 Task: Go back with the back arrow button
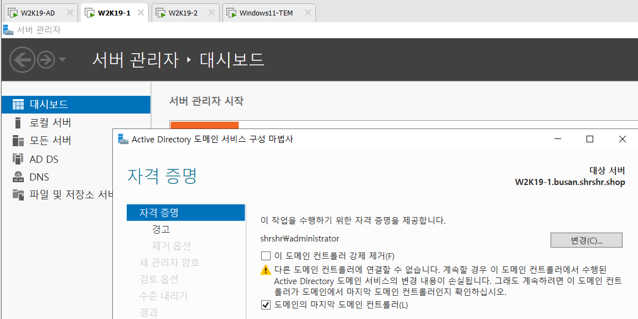pyautogui.click(x=22, y=60)
